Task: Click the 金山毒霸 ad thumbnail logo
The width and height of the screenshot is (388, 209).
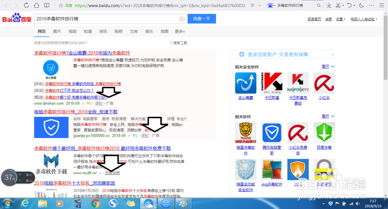Action: (x=51, y=69)
